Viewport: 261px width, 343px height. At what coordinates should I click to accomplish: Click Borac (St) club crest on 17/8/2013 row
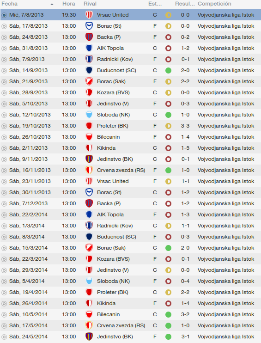click(x=89, y=26)
